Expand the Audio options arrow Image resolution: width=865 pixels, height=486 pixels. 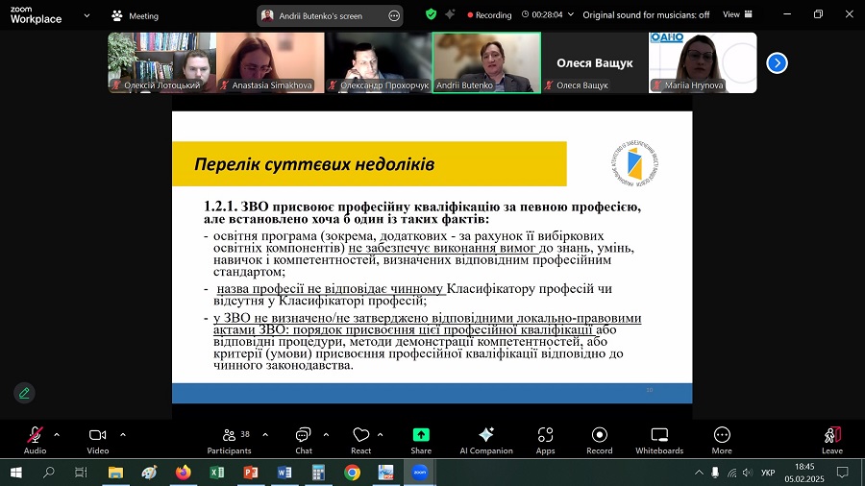point(57,434)
